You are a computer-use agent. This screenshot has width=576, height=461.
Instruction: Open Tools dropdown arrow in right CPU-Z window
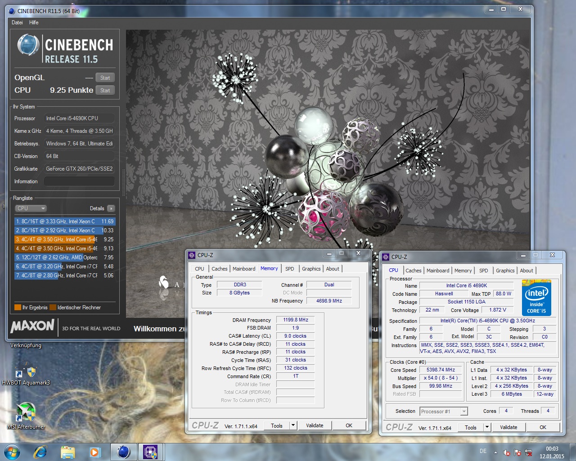click(487, 427)
